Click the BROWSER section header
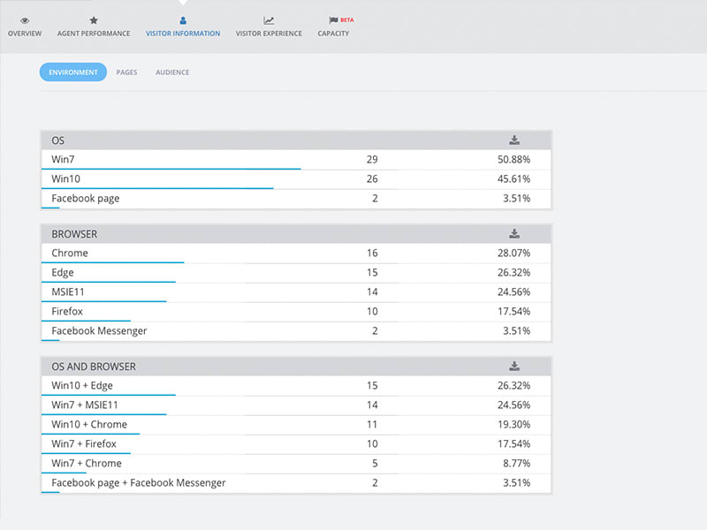The height and width of the screenshot is (530, 707). point(296,234)
